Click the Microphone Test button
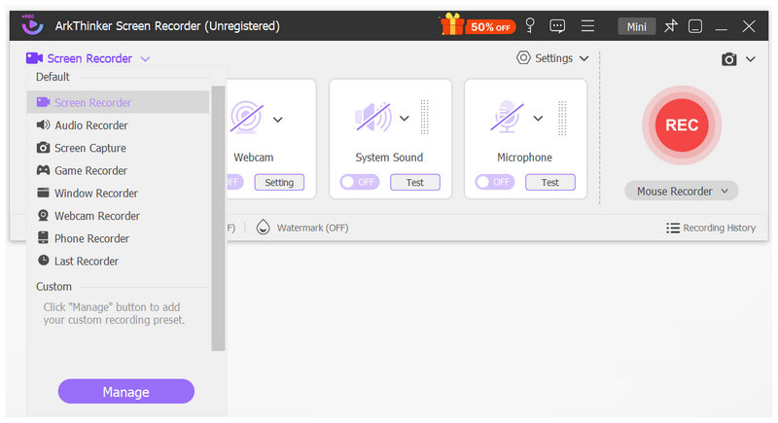 click(550, 182)
